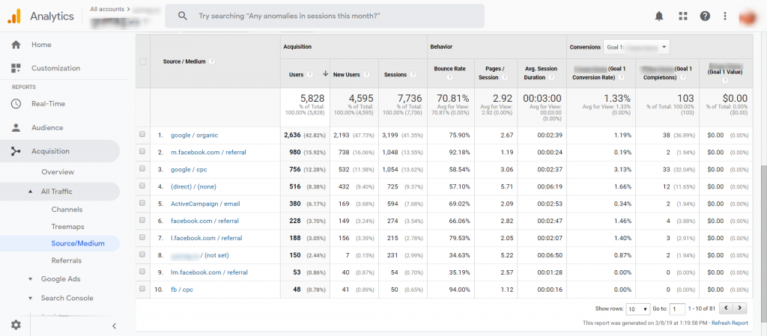Click the Go to page number field
The width and height of the screenshot is (767, 336).
click(x=677, y=308)
